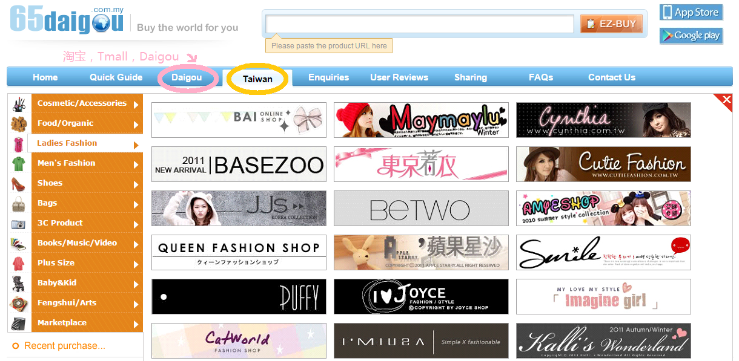Switch to the Daigou tab
The width and height of the screenshot is (739, 361).
[187, 77]
